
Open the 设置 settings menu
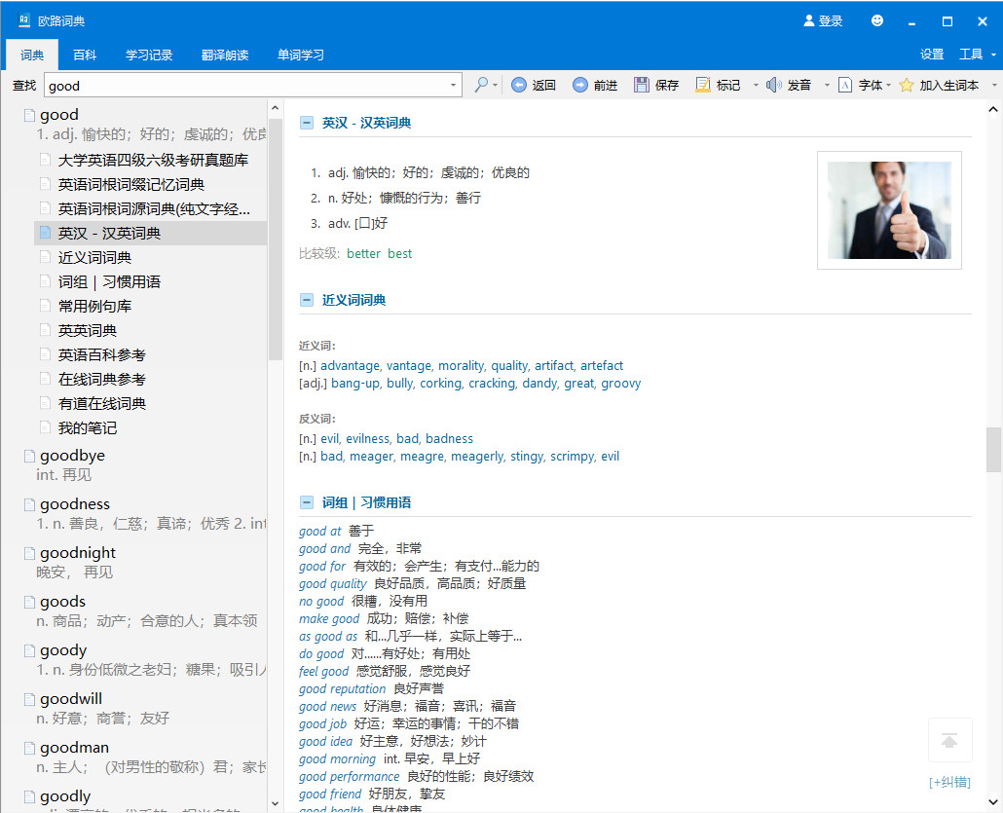coord(932,55)
